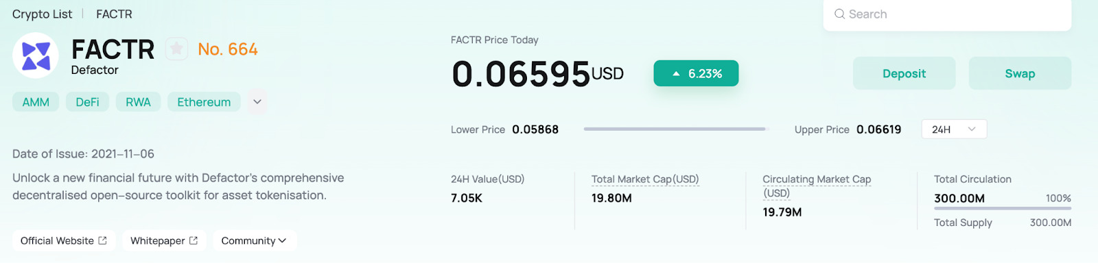The height and width of the screenshot is (263, 1098).
Task: Click the up arrow in 6.23% badge
Action: (676, 74)
